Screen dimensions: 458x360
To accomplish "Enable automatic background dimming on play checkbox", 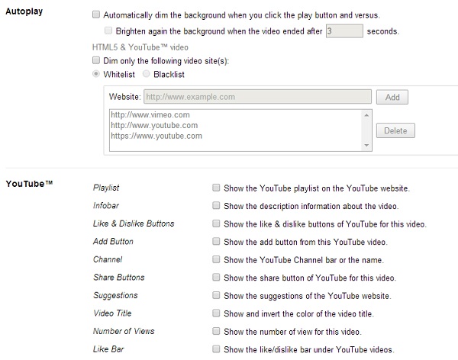I will pyautogui.click(x=96, y=14).
